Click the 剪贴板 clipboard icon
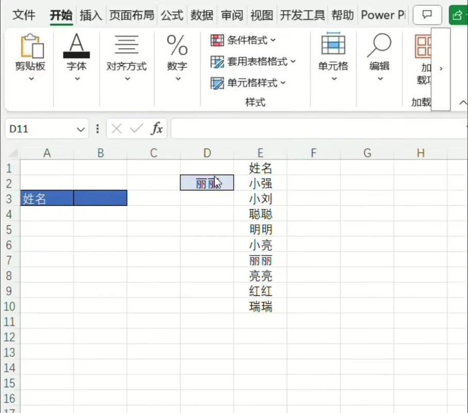 pyautogui.click(x=31, y=46)
